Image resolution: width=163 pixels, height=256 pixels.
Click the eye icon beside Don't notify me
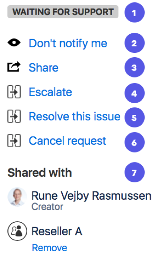click(14, 43)
